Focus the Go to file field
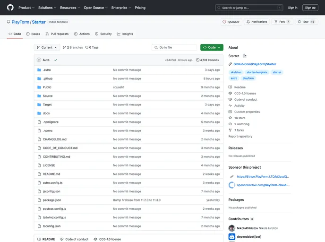The height and width of the screenshot is (242, 325). (174, 47)
